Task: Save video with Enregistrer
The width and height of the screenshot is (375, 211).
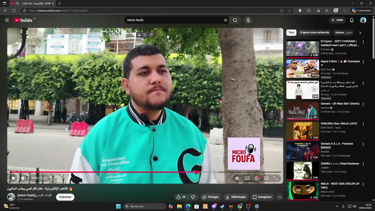Action: 262,197
